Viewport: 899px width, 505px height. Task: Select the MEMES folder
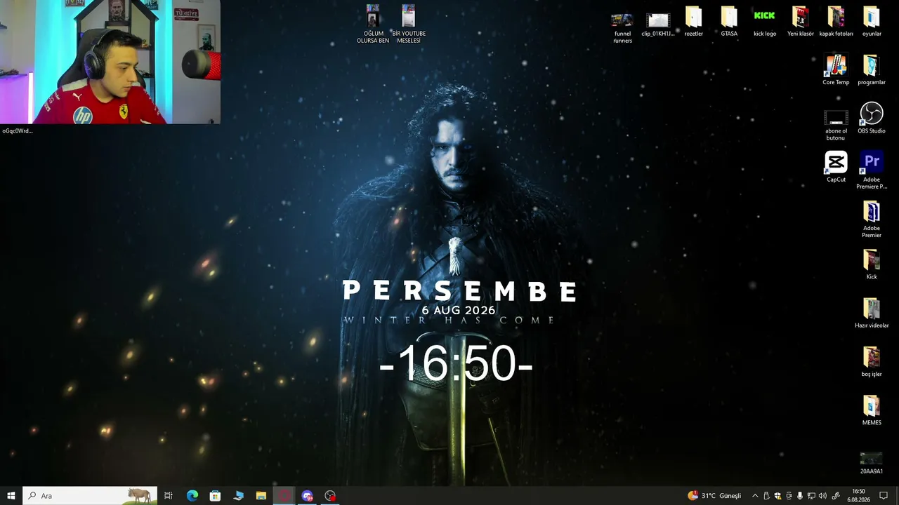pyautogui.click(x=872, y=410)
